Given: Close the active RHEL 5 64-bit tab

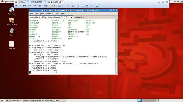Looking at the screenshot, I should (63, 2).
